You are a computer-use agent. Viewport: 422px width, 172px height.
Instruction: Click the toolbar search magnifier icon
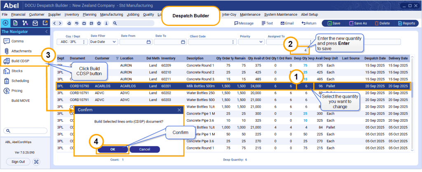click(x=115, y=24)
